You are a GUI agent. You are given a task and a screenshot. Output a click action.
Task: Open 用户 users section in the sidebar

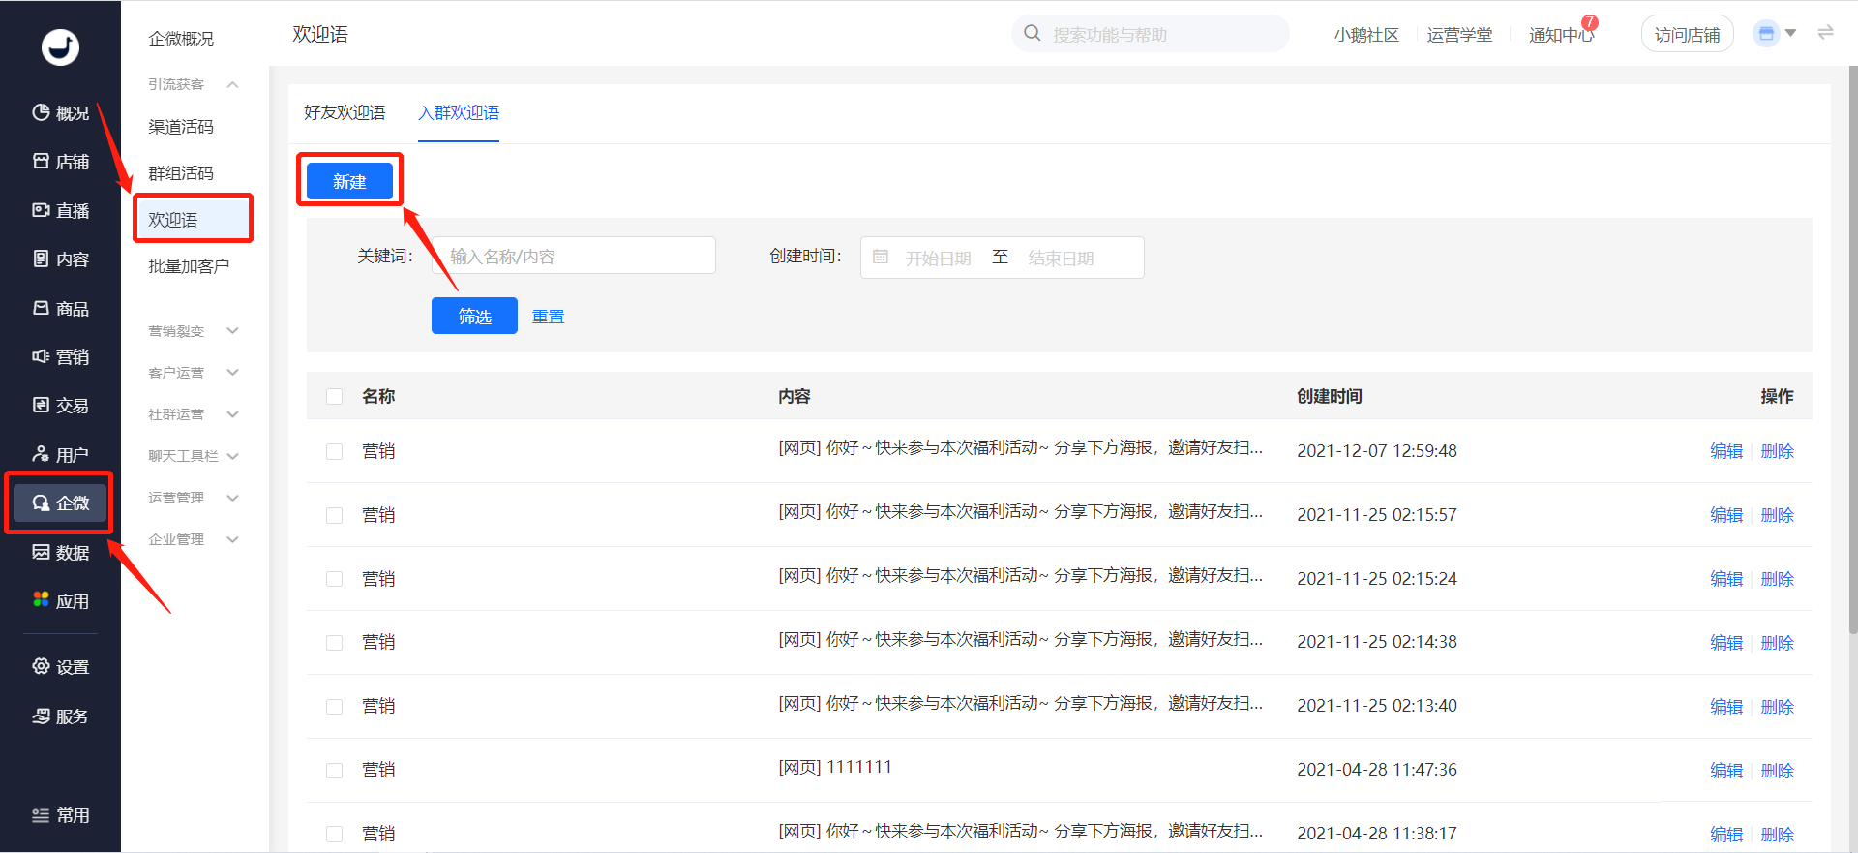(x=60, y=455)
